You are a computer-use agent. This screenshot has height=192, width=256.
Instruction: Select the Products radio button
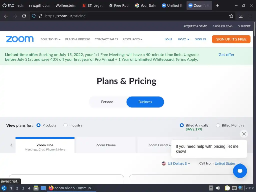(x=38, y=125)
